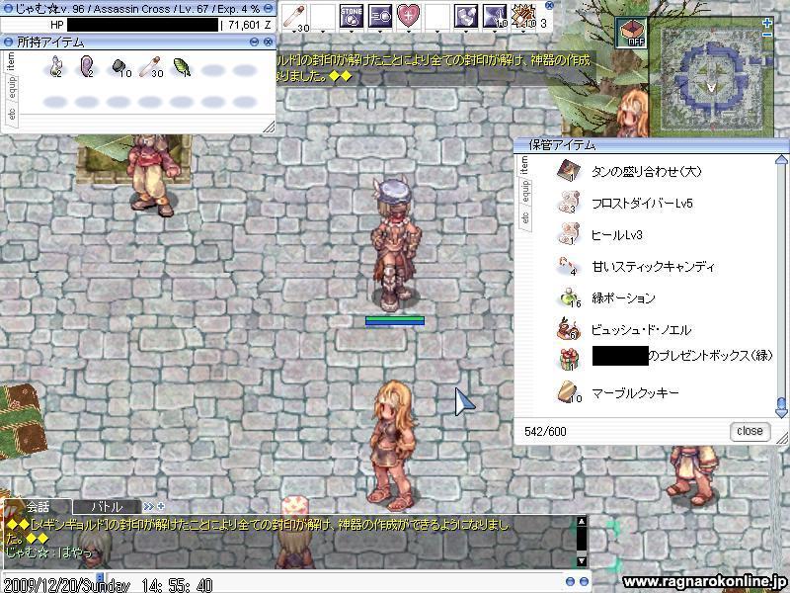The image size is (790, 593).
Task: Minimize the 所持アイテム inventory window
Action: [x=255, y=42]
